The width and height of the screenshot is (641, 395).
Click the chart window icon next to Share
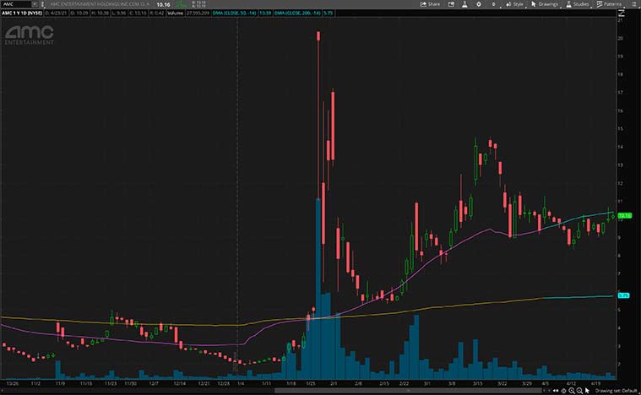click(x=451, y=4)
